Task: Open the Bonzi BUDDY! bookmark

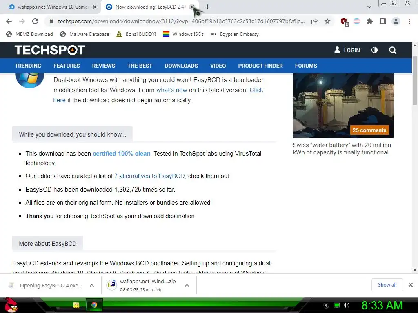Action: (x=136, y=34)
